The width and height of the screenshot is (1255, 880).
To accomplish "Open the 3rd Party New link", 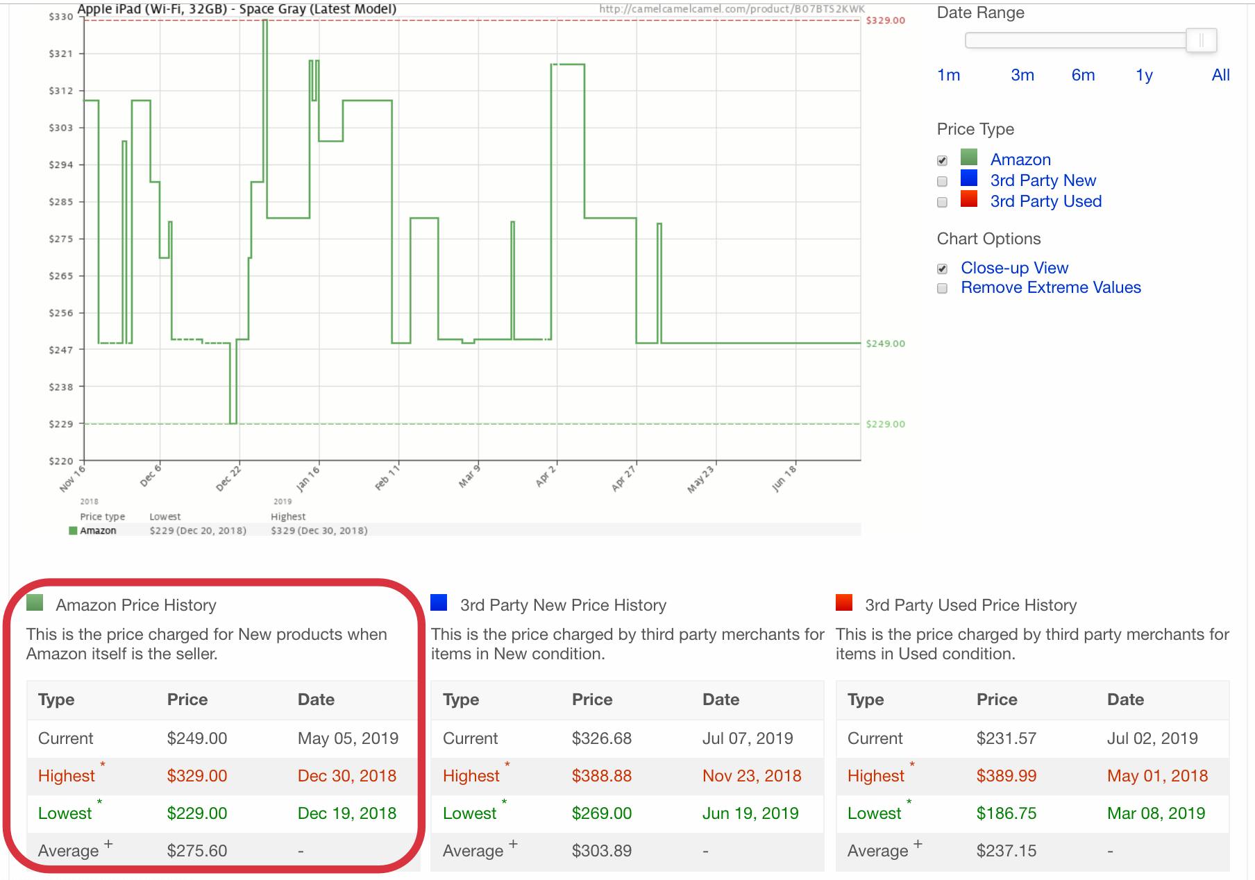I will click(x=1043, y=180).
